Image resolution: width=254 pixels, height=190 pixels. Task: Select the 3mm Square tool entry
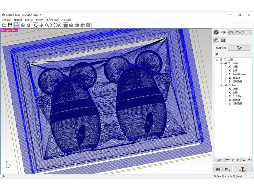(x=239, y=74)
